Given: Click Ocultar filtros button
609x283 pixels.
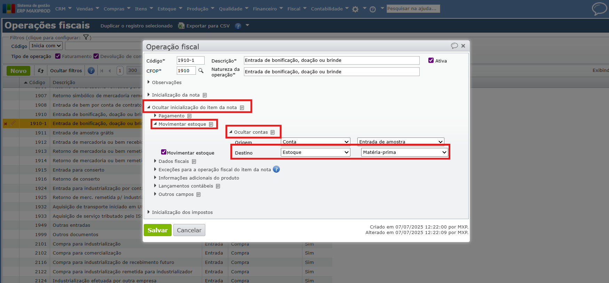Looking at the screenshot, I should (x=66, y=71).
